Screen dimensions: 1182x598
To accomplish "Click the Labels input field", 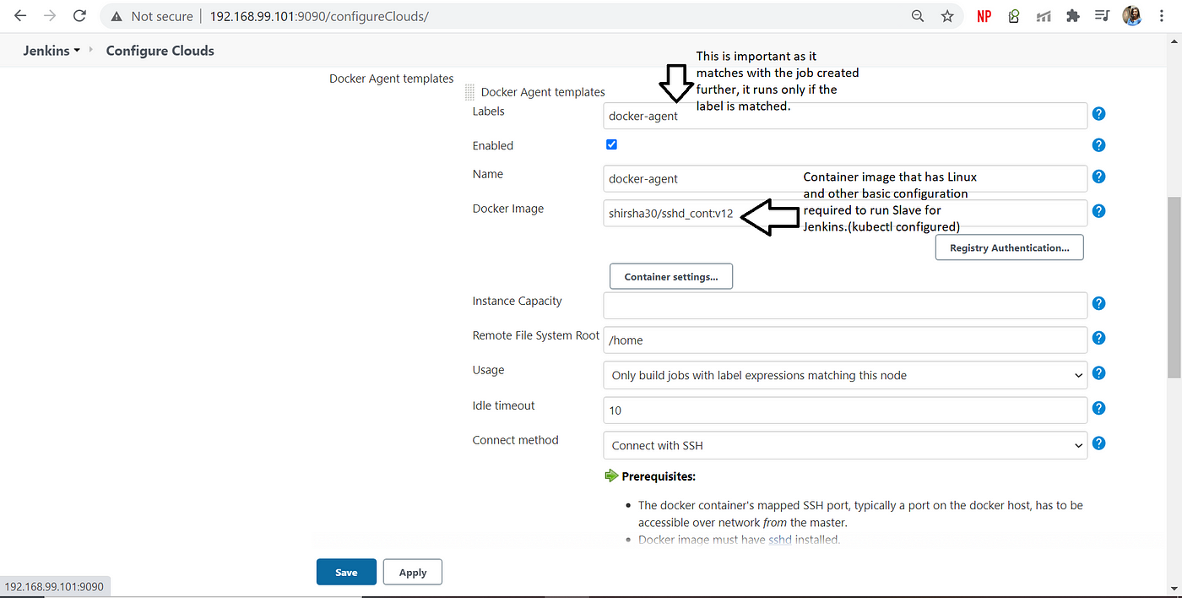I will tap(845, 116).
